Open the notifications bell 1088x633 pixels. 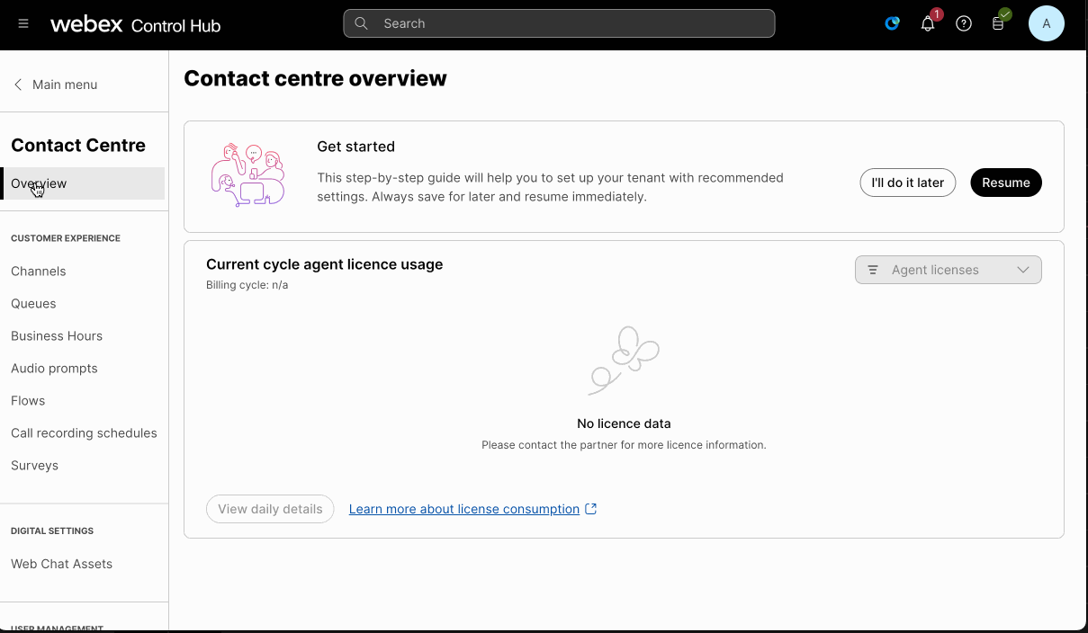(x=928, y=24)
